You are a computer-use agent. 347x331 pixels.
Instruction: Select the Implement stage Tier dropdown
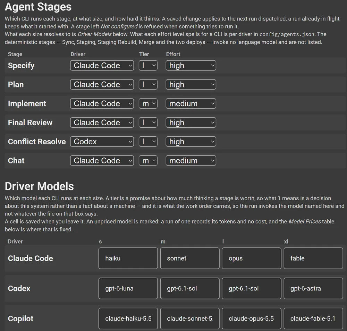(148, 103)
